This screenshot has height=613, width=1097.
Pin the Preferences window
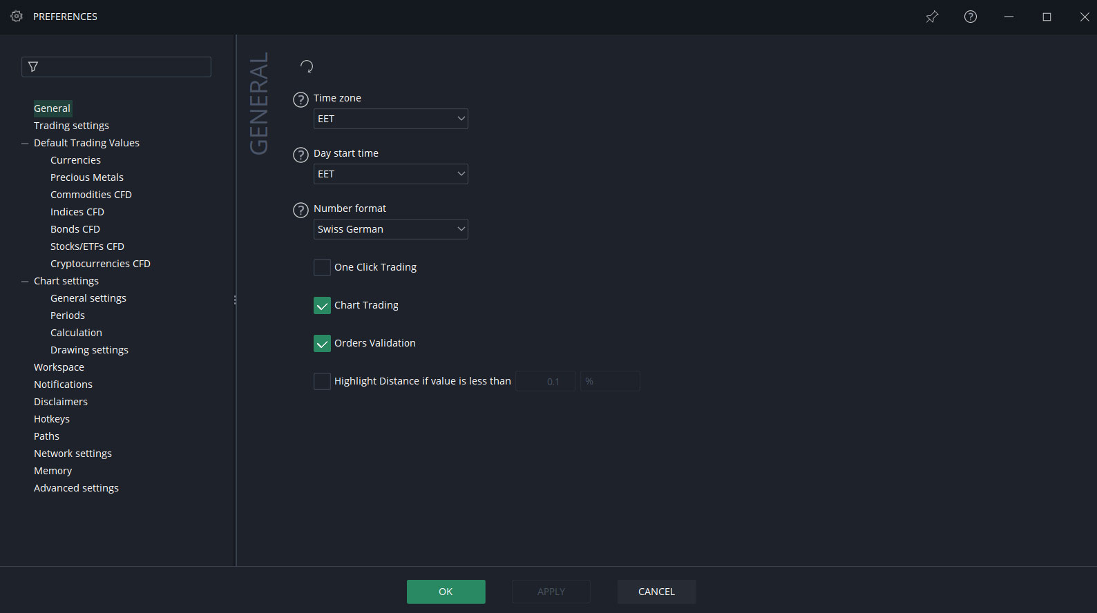pos(932,17)
